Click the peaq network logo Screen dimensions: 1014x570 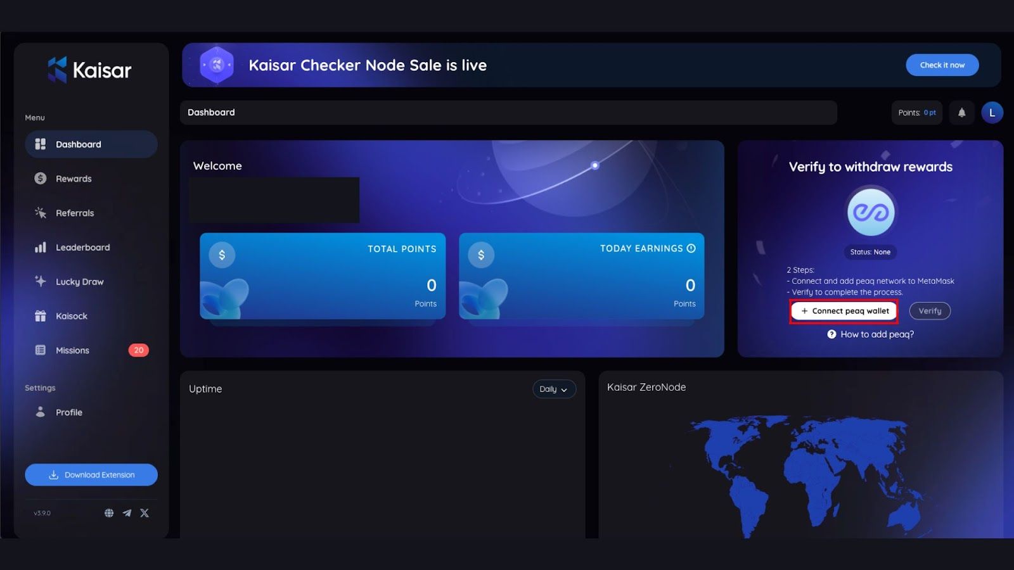click(871, 212)
